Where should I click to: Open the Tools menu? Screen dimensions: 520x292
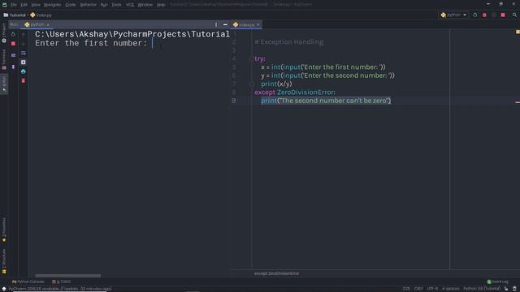(x=116, y=5)
